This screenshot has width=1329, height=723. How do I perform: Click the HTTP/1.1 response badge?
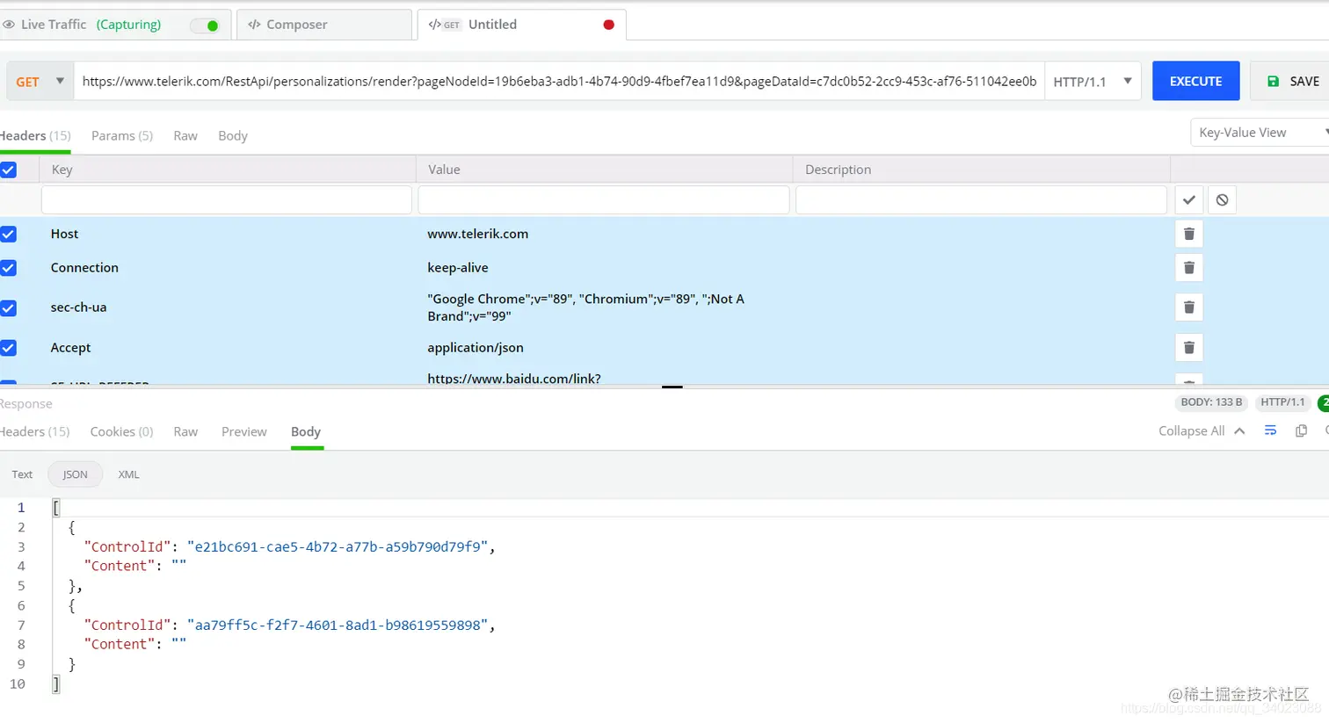click(1282, 402)
